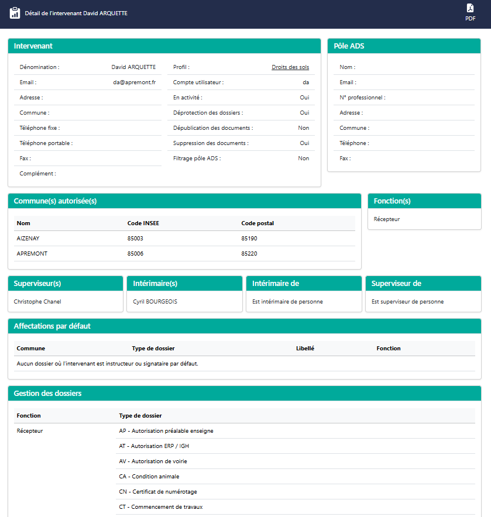The width and height of the screenshot is (491, 517).
Task: Select 'AT - Autorisation ERP / IGH' row
Action: click(x=154, y=446)
